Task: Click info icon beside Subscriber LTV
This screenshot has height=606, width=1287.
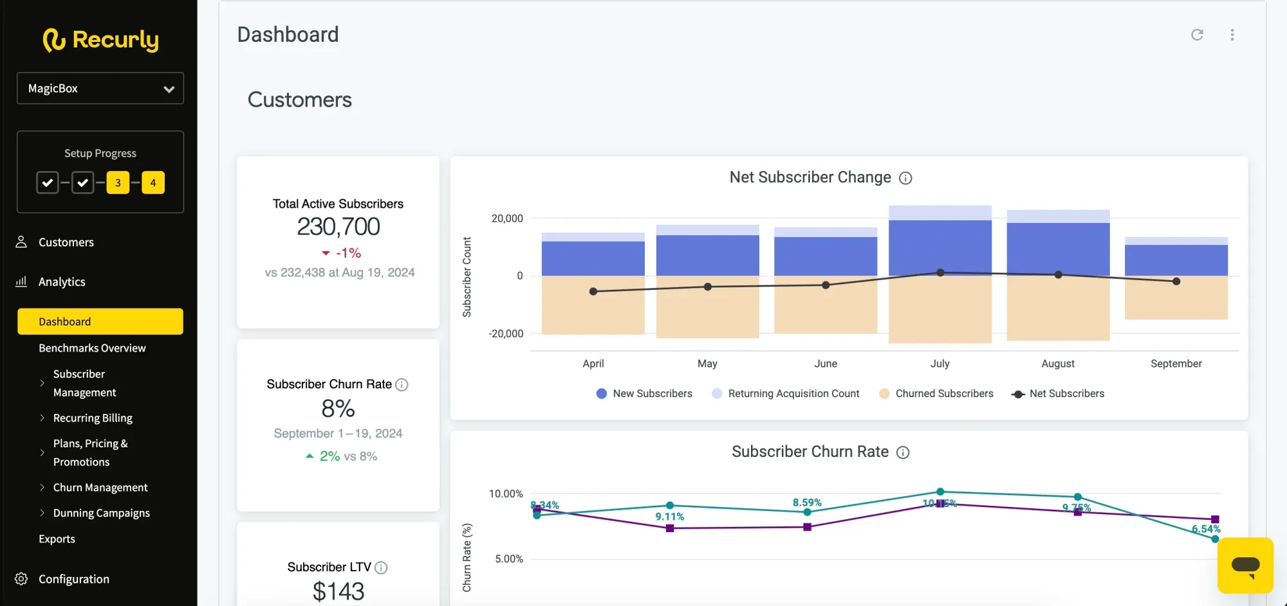Action: pos(381,567)
